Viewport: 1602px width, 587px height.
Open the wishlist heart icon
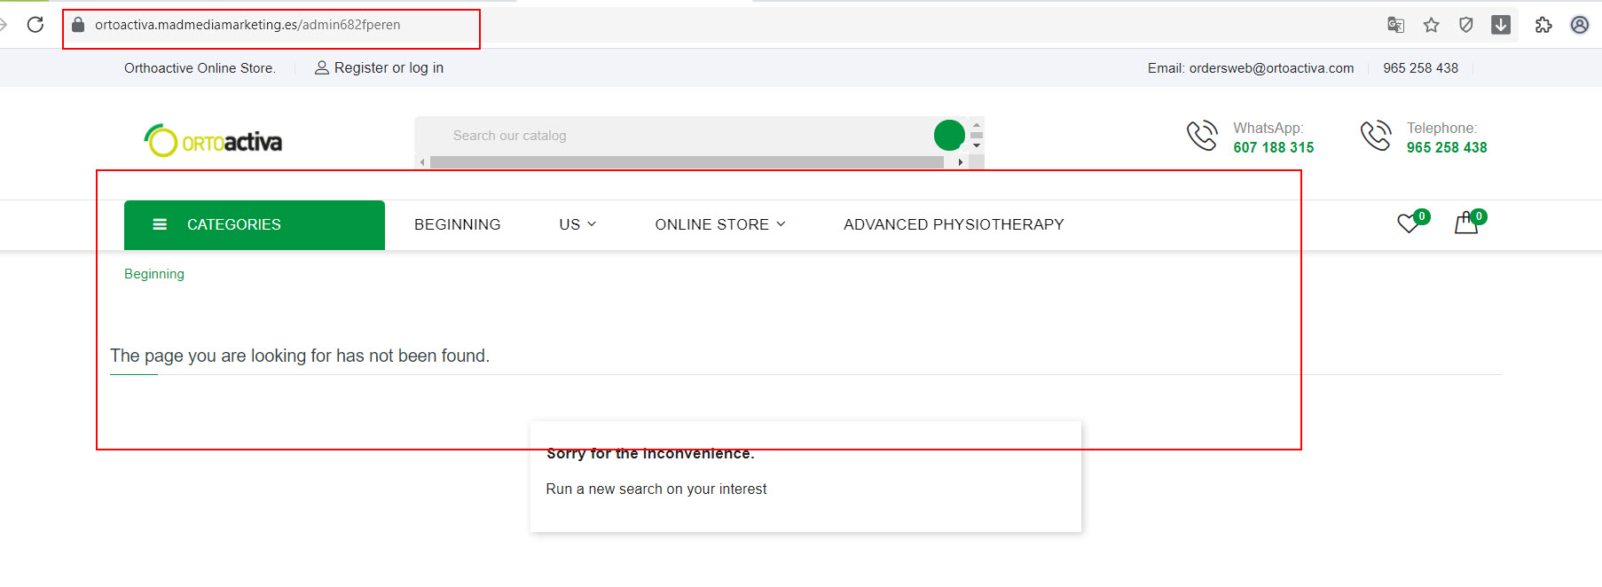pyautogui.click(x=1409, y=223)
